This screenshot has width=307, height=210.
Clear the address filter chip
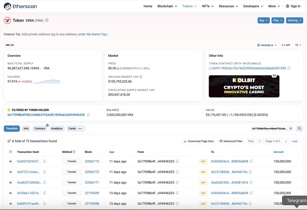290,128
